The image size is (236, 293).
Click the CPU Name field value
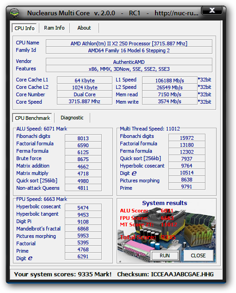(129, 44)
